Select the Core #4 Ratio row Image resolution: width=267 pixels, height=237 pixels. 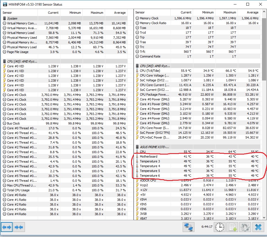click(64, 214)
